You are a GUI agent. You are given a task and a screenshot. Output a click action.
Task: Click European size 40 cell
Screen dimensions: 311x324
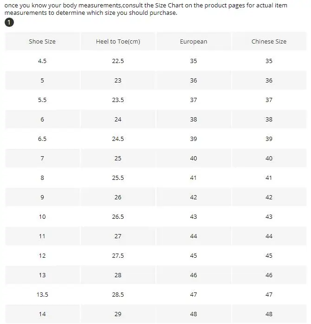pos(194,158)
